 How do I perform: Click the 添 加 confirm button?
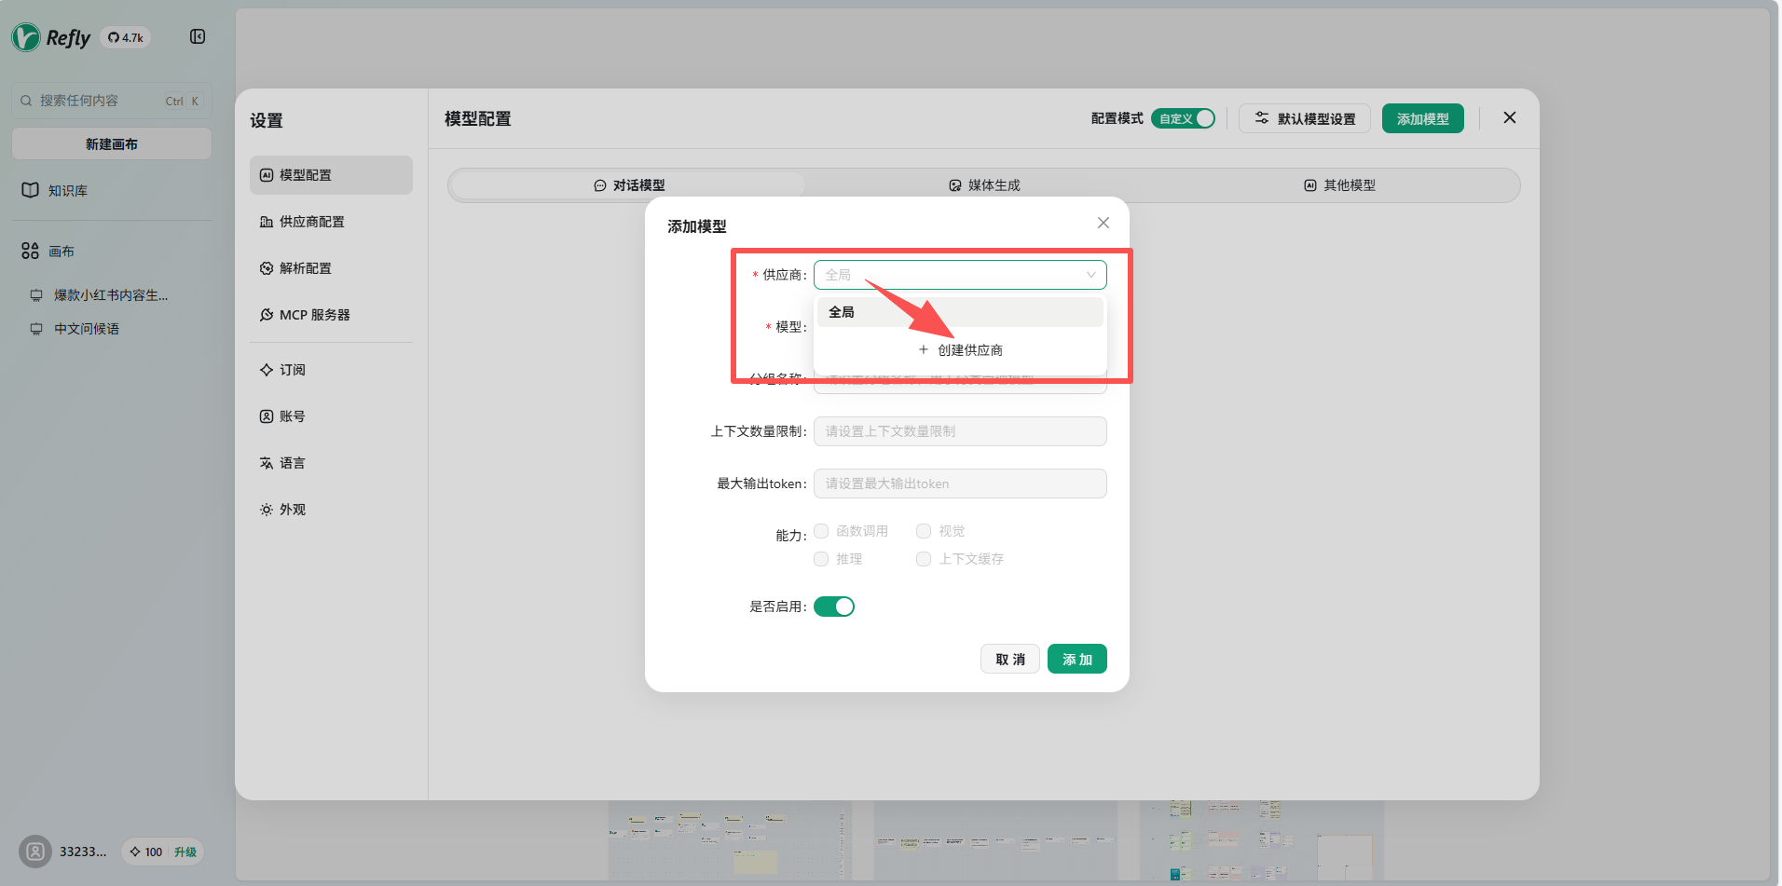[x=1076, y=660]
